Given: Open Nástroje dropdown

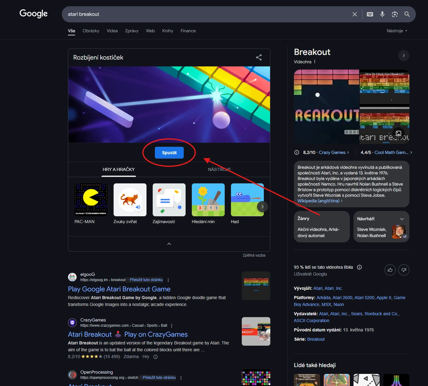Looking at the screenshot, I should (x=397, y=31).
